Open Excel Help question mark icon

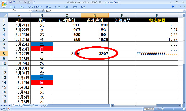coord(173,6)
